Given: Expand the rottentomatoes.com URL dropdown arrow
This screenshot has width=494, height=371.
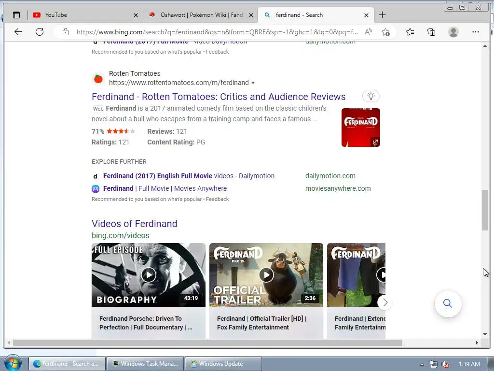Looking at the screenshot, I should [x=253, y=83].
